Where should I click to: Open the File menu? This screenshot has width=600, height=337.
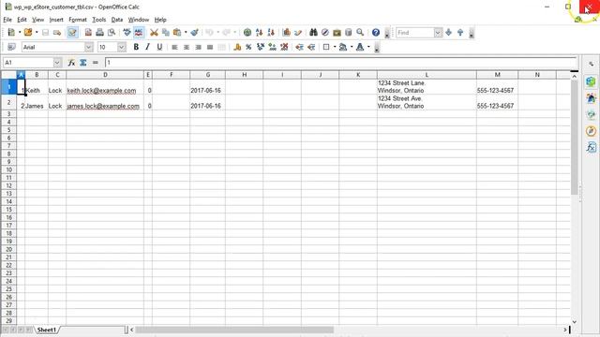coord(7,20)
